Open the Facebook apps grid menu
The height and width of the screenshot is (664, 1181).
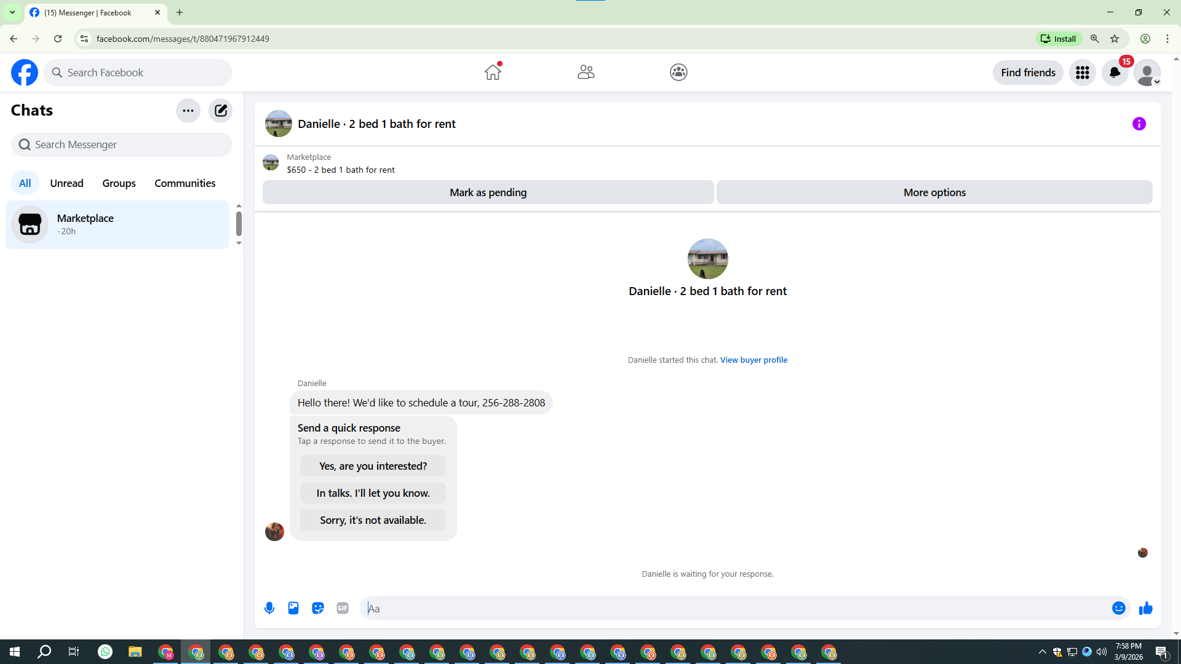click(1082, 73)
